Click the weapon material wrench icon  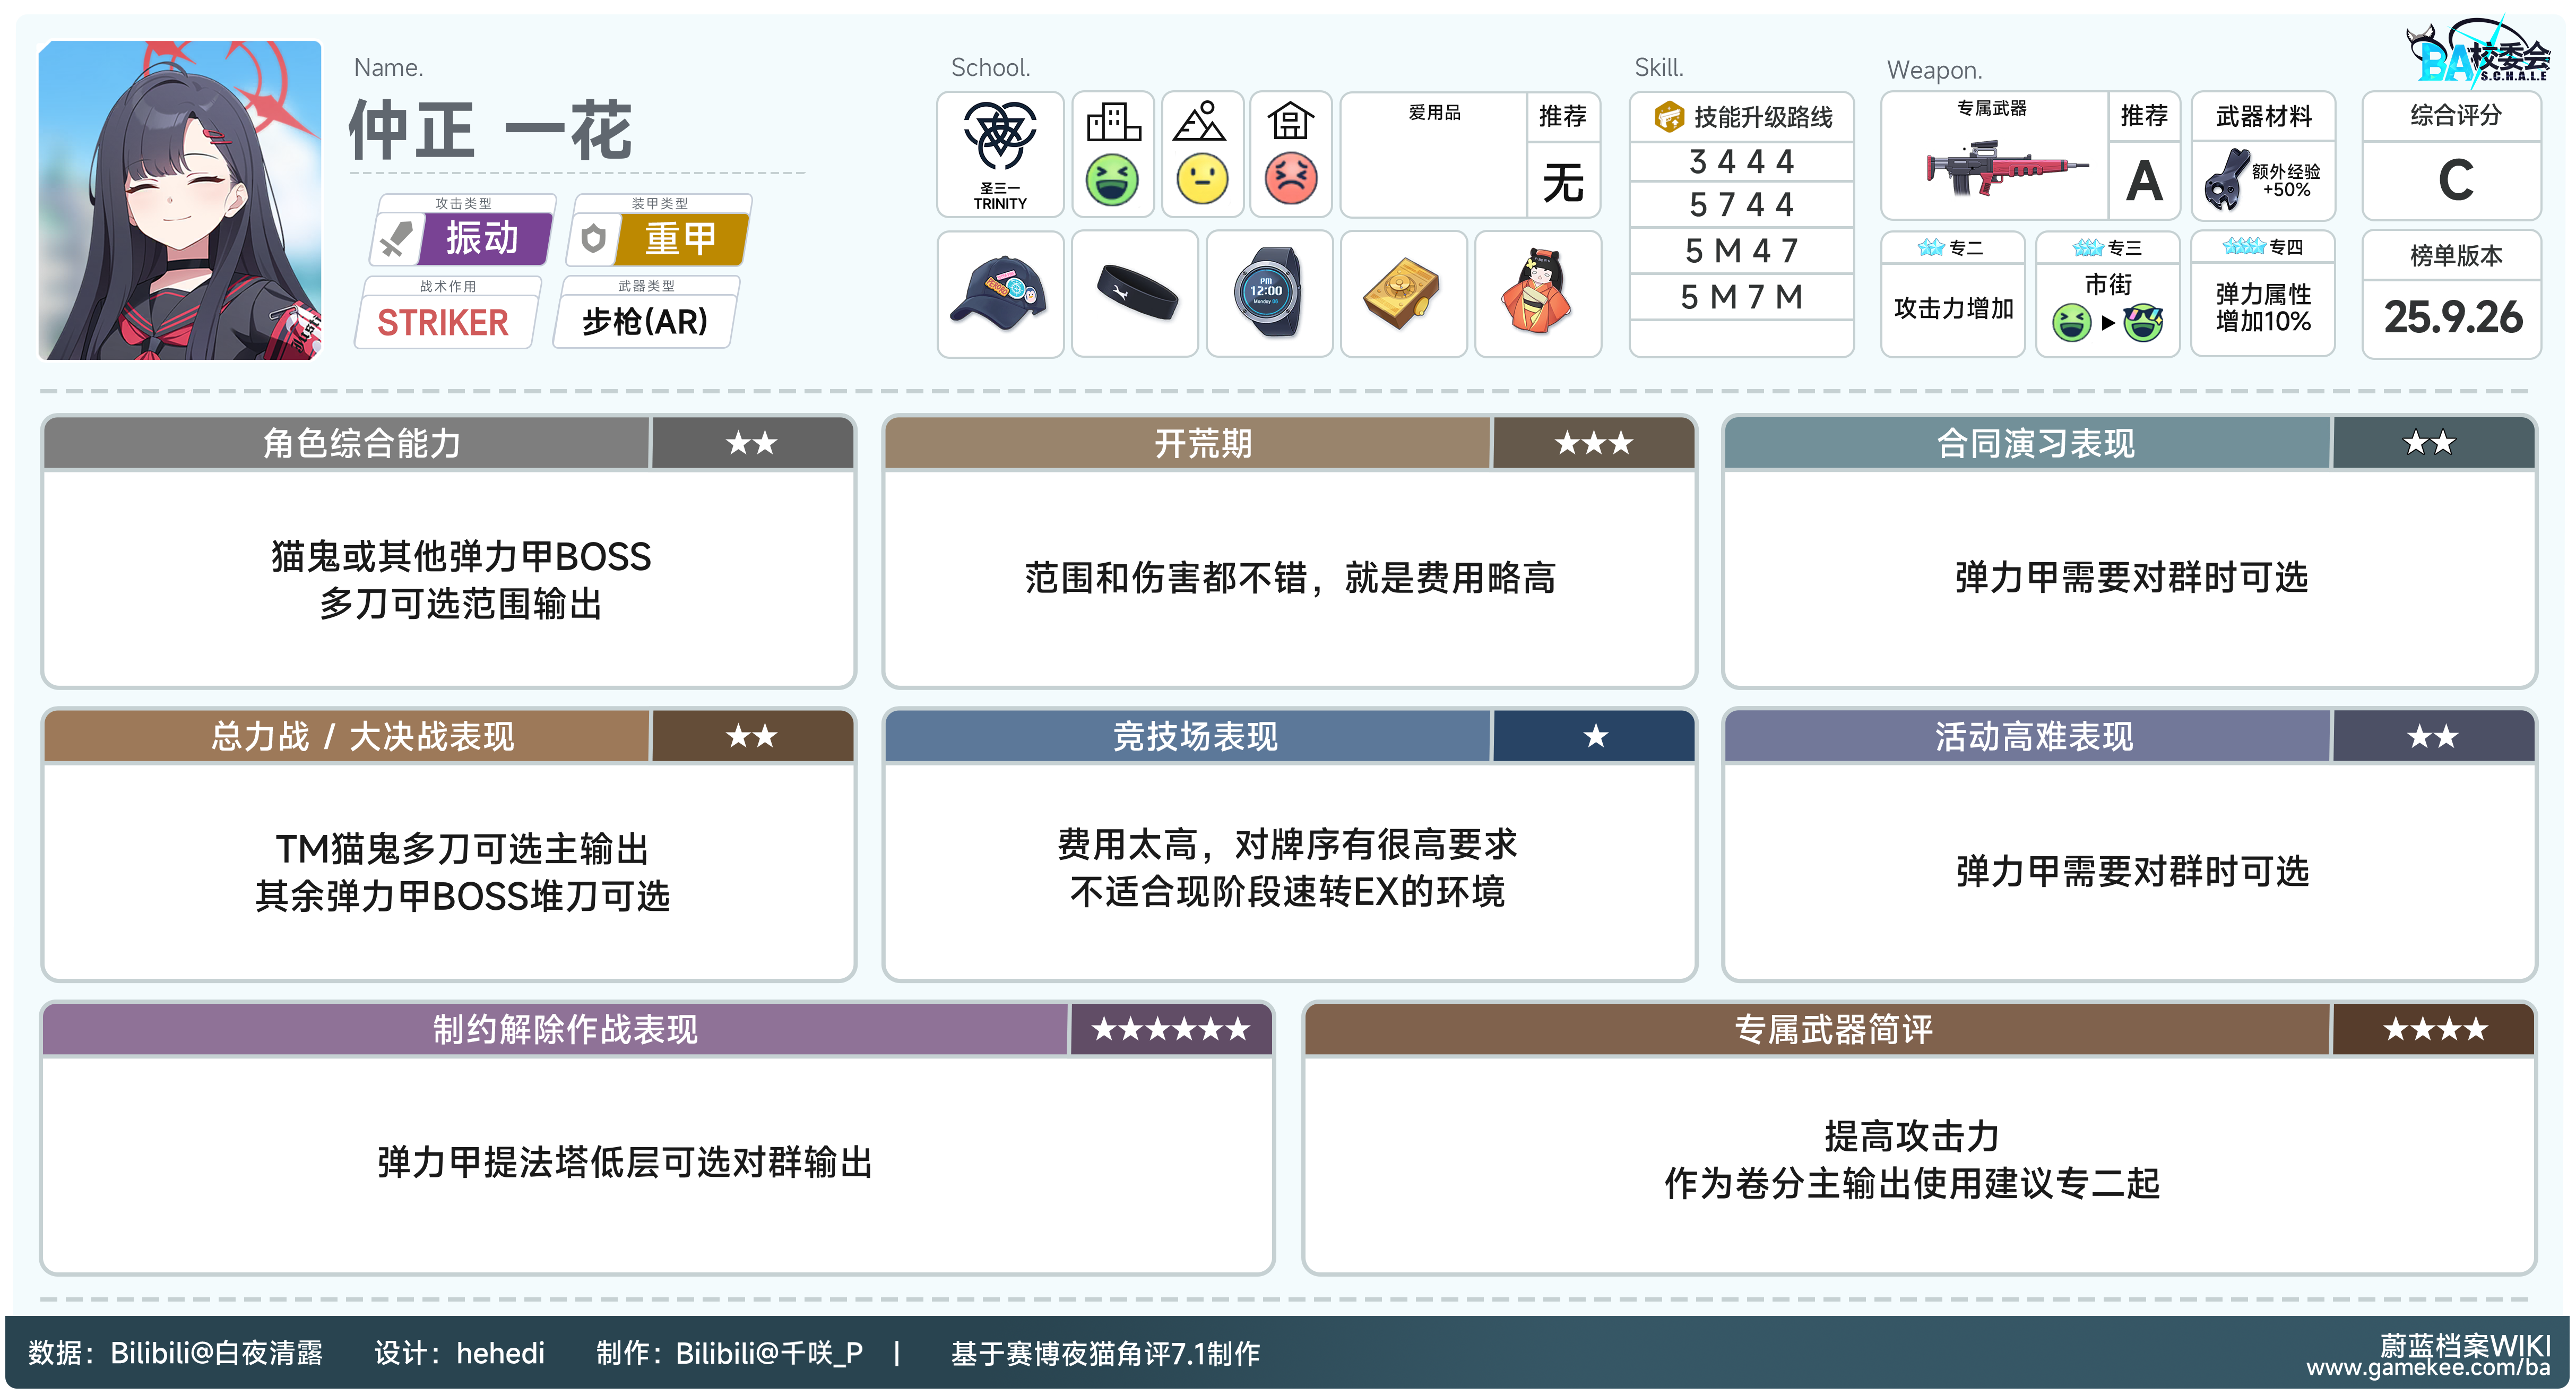point(2225,180)
